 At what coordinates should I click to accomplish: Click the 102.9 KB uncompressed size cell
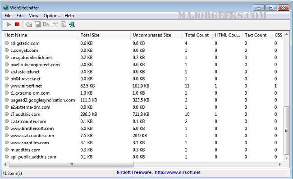point(141,86)
